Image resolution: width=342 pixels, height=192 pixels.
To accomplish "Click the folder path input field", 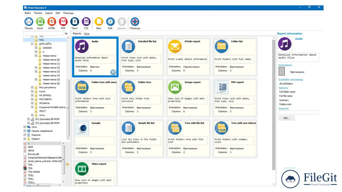I will [x=43, y=34].
